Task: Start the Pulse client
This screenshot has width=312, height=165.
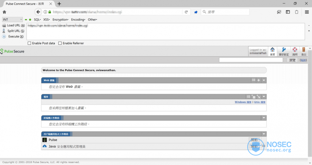Action: pyautogui.click(x=254, y=140)
